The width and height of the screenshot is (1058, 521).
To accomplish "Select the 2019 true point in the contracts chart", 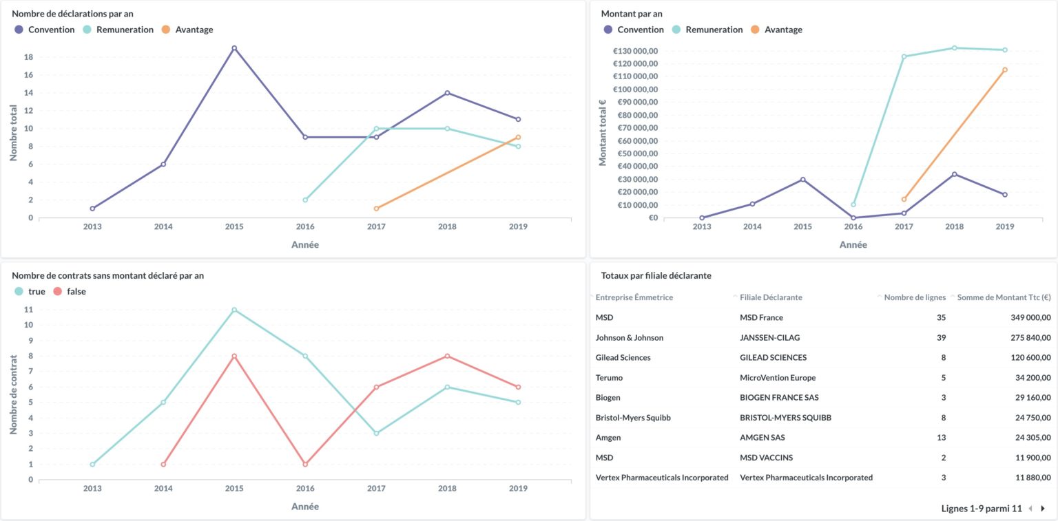I will [518, 403].
